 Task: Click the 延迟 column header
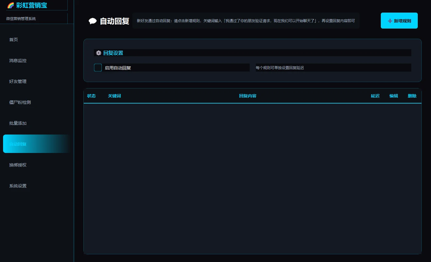pos(375,96)
